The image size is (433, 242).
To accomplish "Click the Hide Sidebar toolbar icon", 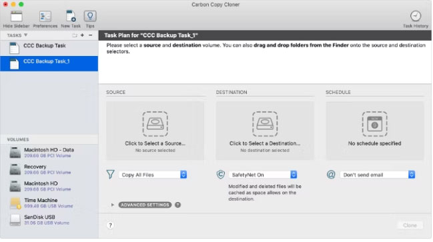I will 16,17.
